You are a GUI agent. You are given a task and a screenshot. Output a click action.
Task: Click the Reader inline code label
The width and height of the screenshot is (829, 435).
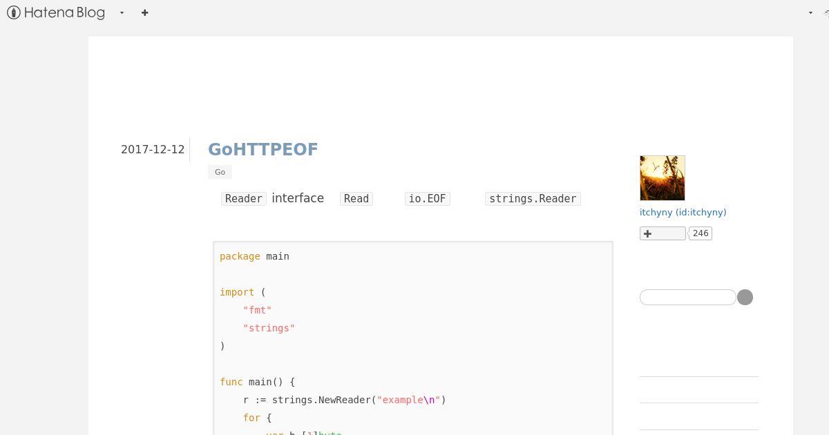(x=244, y=198)
